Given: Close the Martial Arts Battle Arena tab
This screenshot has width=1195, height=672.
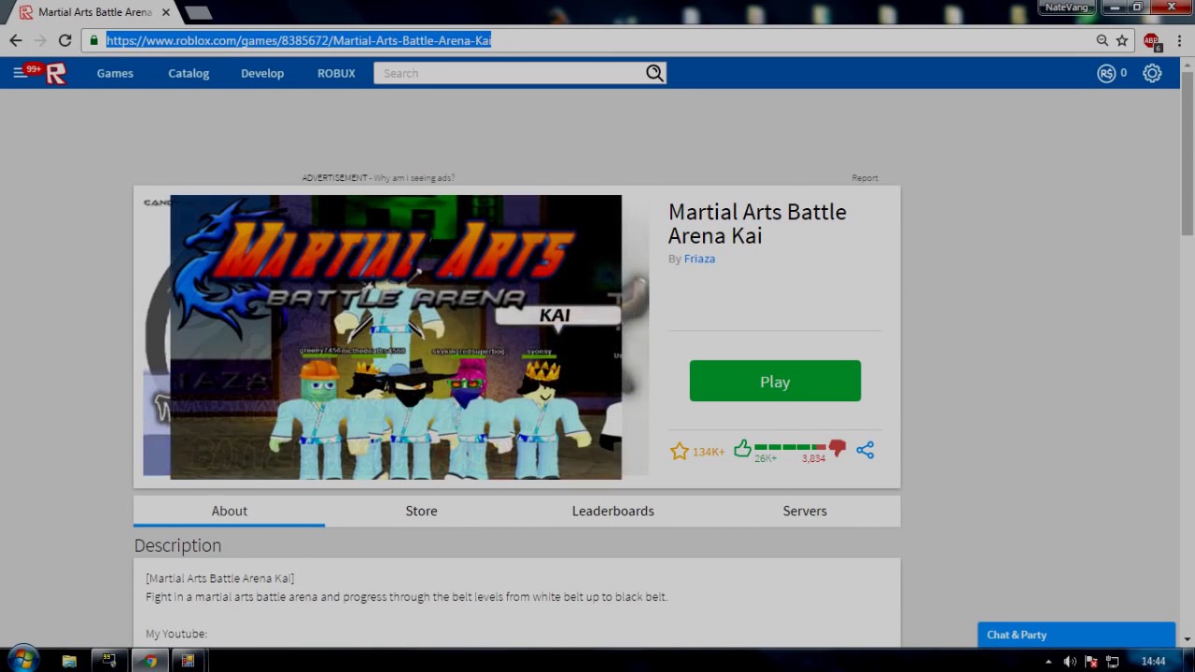Looking at the screenshot, I should (x=166, y=12).
